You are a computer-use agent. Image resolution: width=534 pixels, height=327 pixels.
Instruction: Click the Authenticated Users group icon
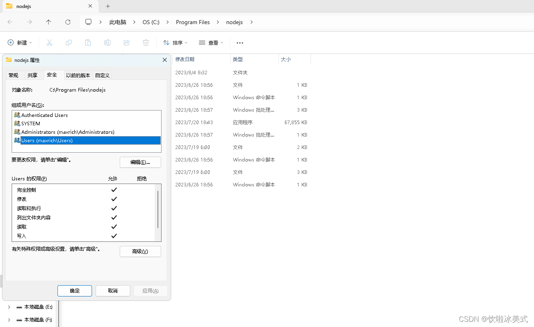tap(17, 115)
